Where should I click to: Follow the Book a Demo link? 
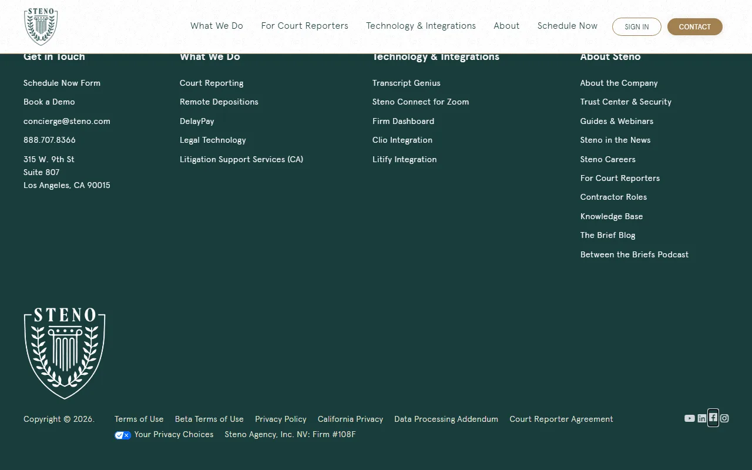point(49,102)
